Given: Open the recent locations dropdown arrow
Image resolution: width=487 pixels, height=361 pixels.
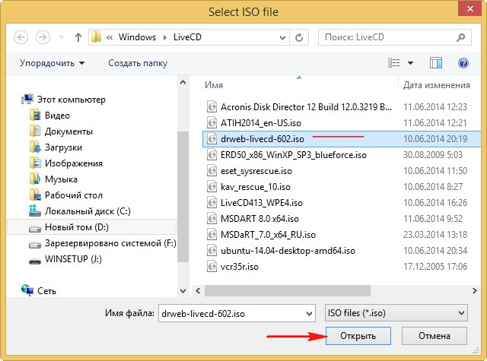Looking at the screenshot, I should pos(61,37).
